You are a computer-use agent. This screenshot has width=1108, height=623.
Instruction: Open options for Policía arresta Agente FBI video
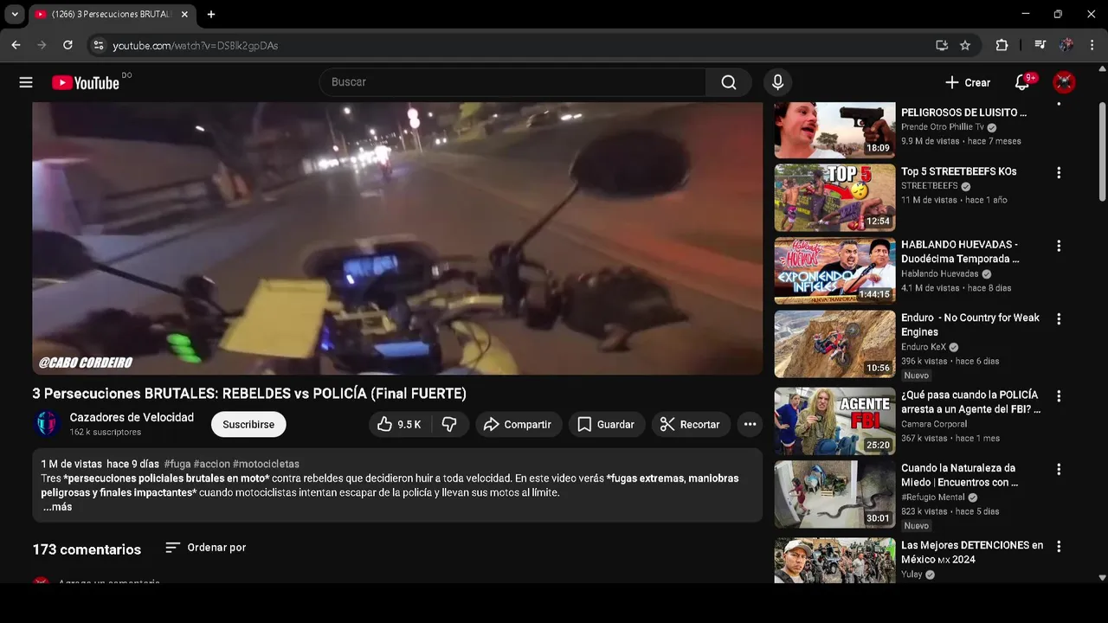[1058, 395]
